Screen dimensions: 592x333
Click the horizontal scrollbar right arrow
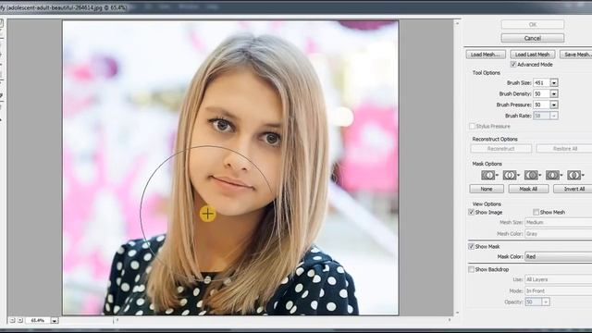click(450, 320)
